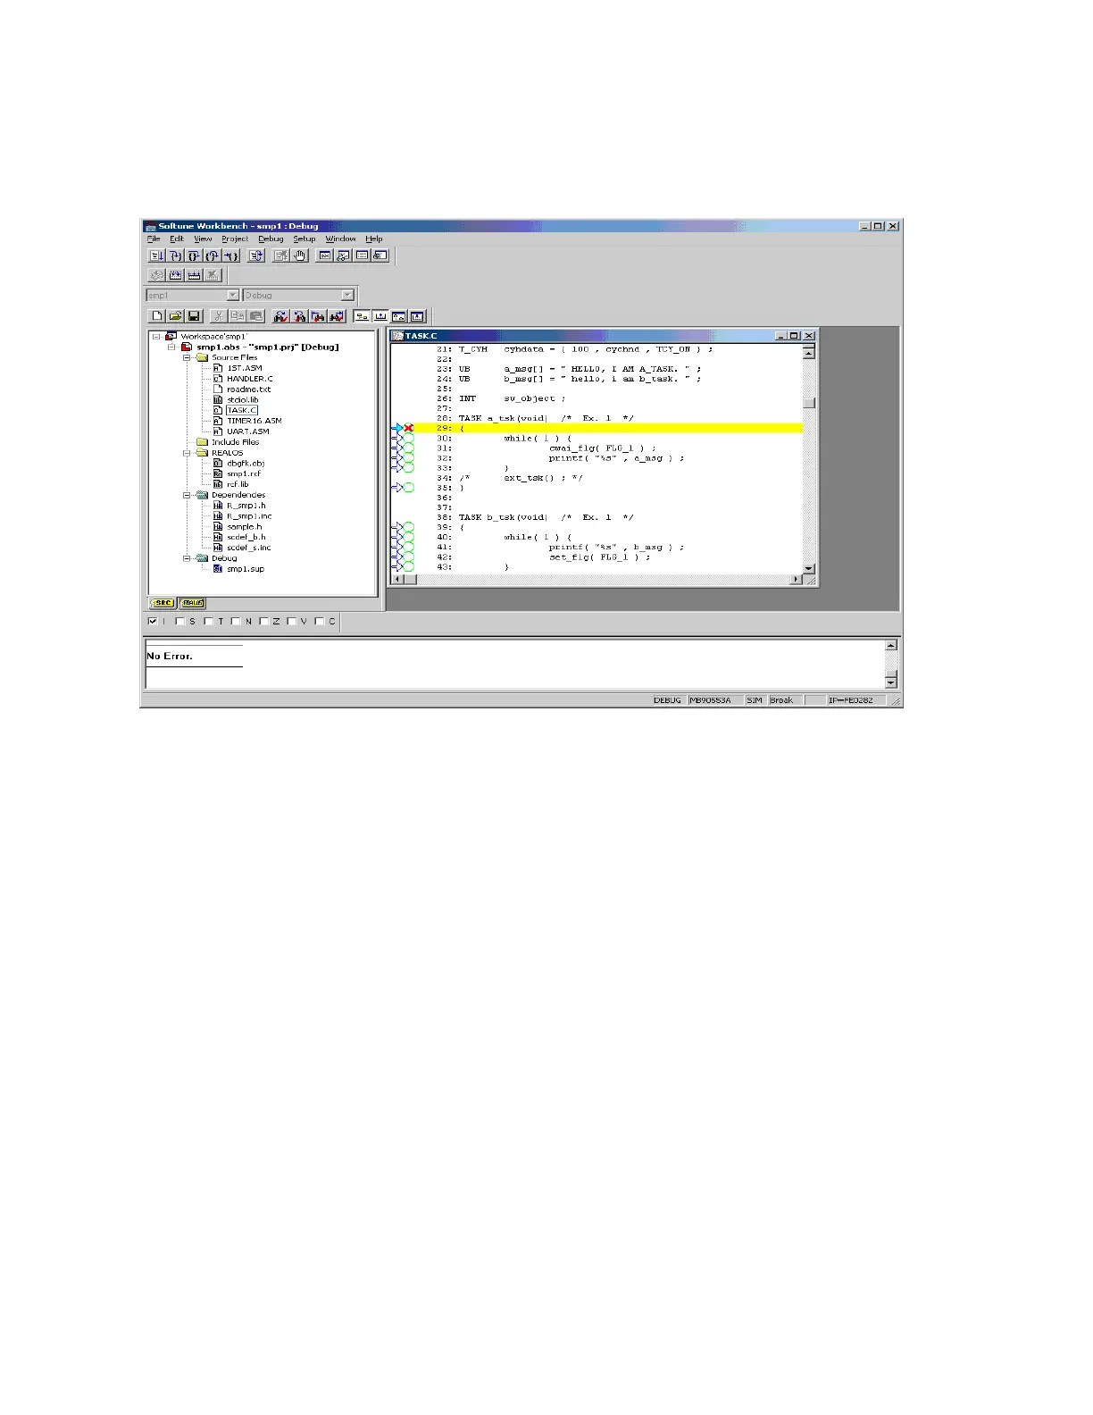Viewport: 1093px width, 1415px height.
Task: Open the File menu
Action: (x=154, y=239)
